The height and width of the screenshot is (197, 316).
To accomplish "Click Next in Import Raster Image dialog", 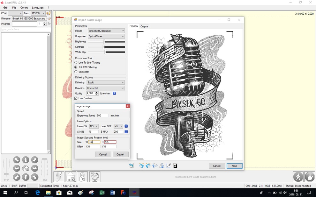I will point(234,166).
